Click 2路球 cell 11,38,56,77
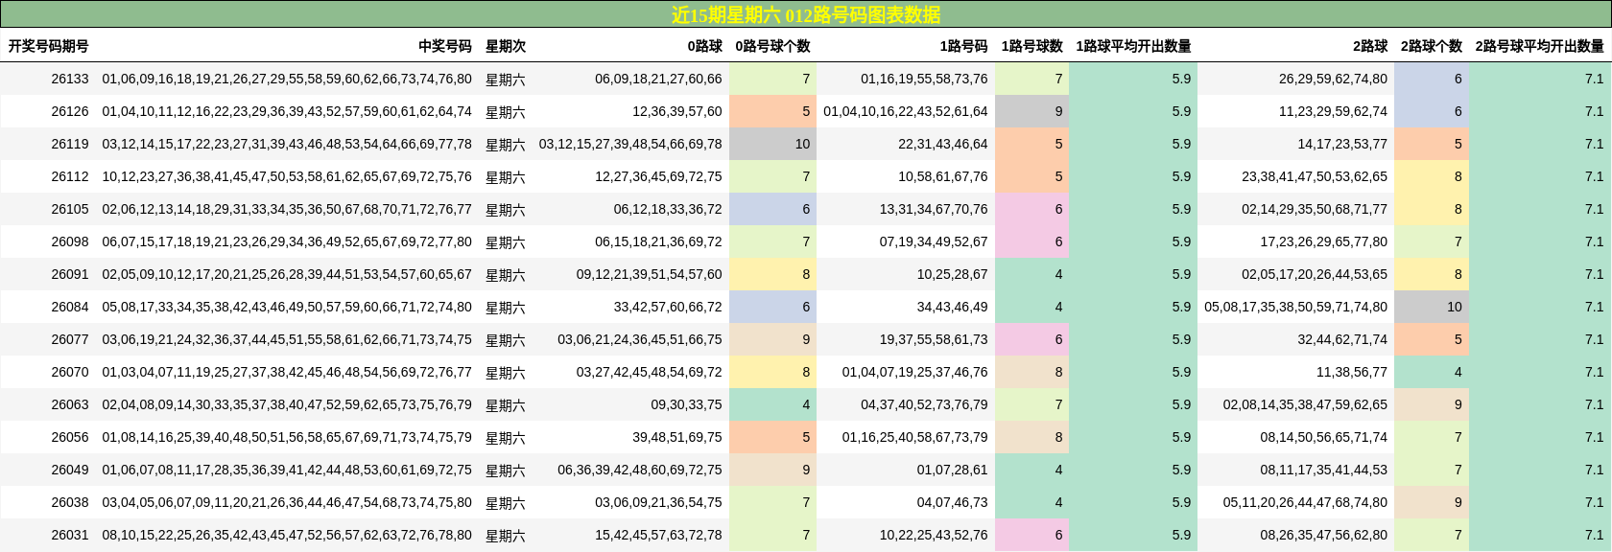 1352,372
